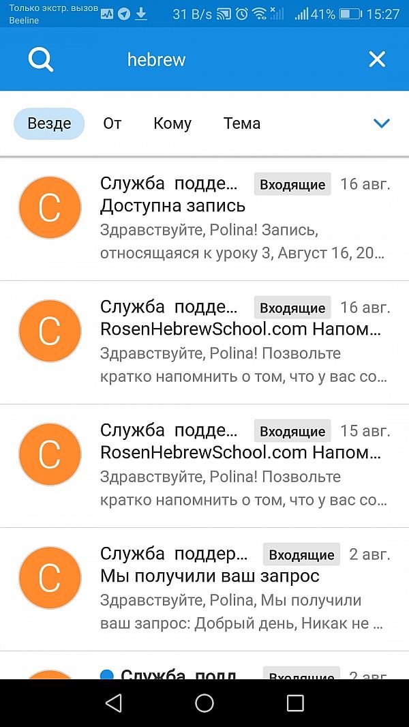409x727 pixels.
Task: Tap the avatar of the 15 авг. email
Action: [x=50, y=454]
